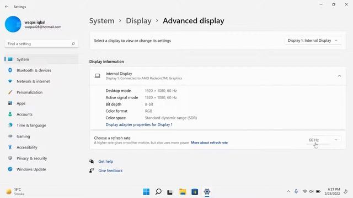Click the Time & language globe icon
This screenshot has height=198, width=353.
tap(10, 125)
